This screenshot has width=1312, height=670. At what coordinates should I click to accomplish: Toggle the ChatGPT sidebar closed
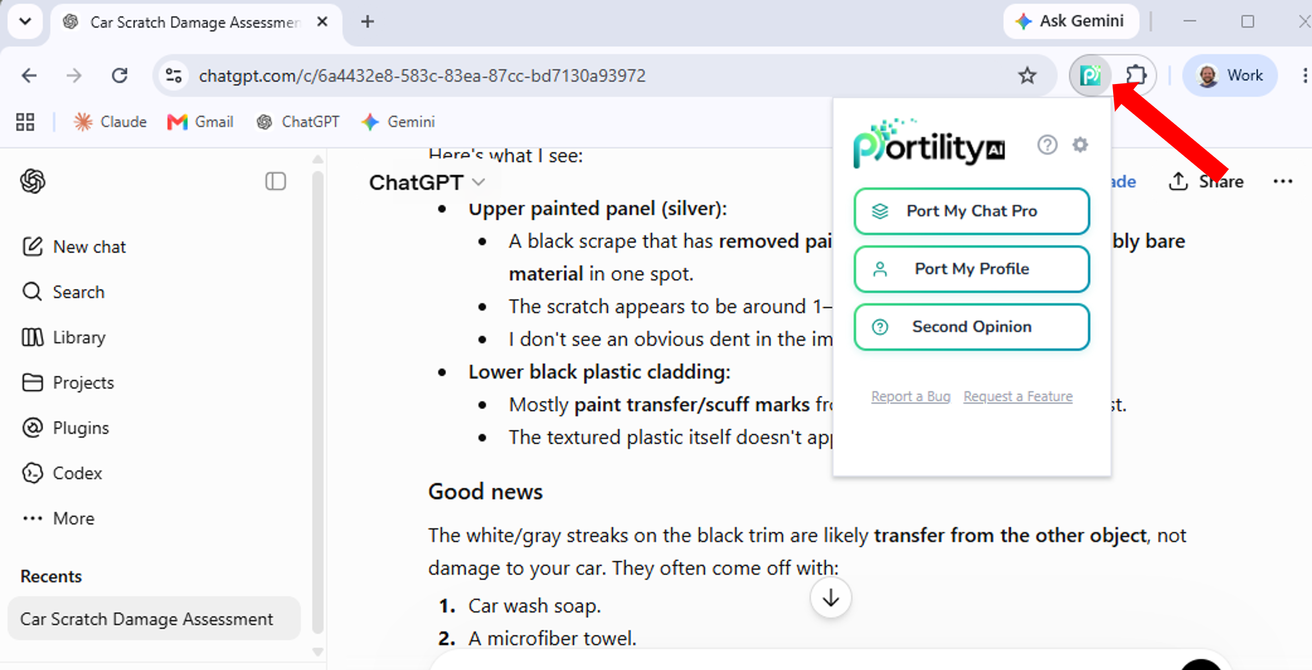click(275, 181)
